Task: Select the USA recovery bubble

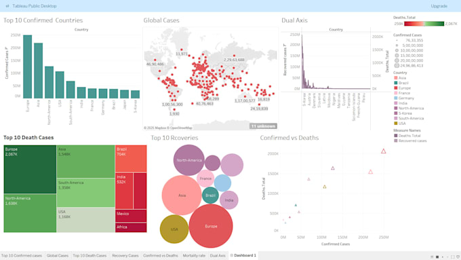Action: pos(174,229)
